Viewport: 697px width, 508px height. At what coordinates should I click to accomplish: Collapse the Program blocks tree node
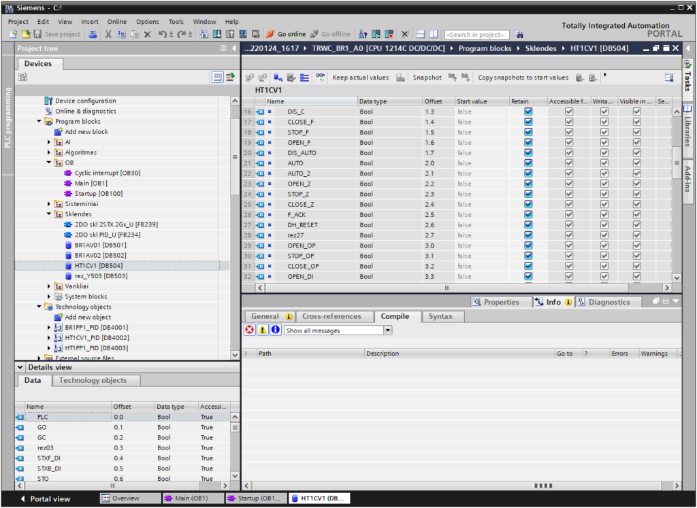39,121
